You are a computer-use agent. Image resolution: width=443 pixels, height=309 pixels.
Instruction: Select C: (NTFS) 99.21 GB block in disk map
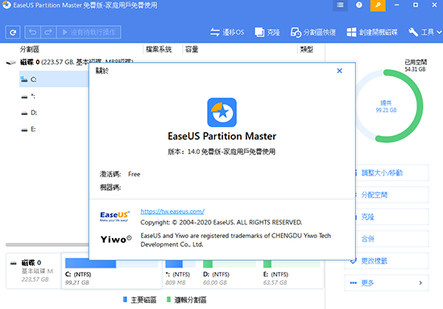tap(112, 272)
